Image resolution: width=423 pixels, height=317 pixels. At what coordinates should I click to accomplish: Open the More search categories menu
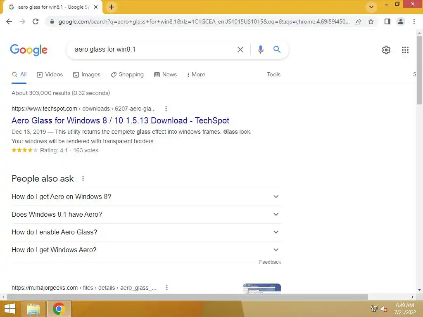coord(196,75)
